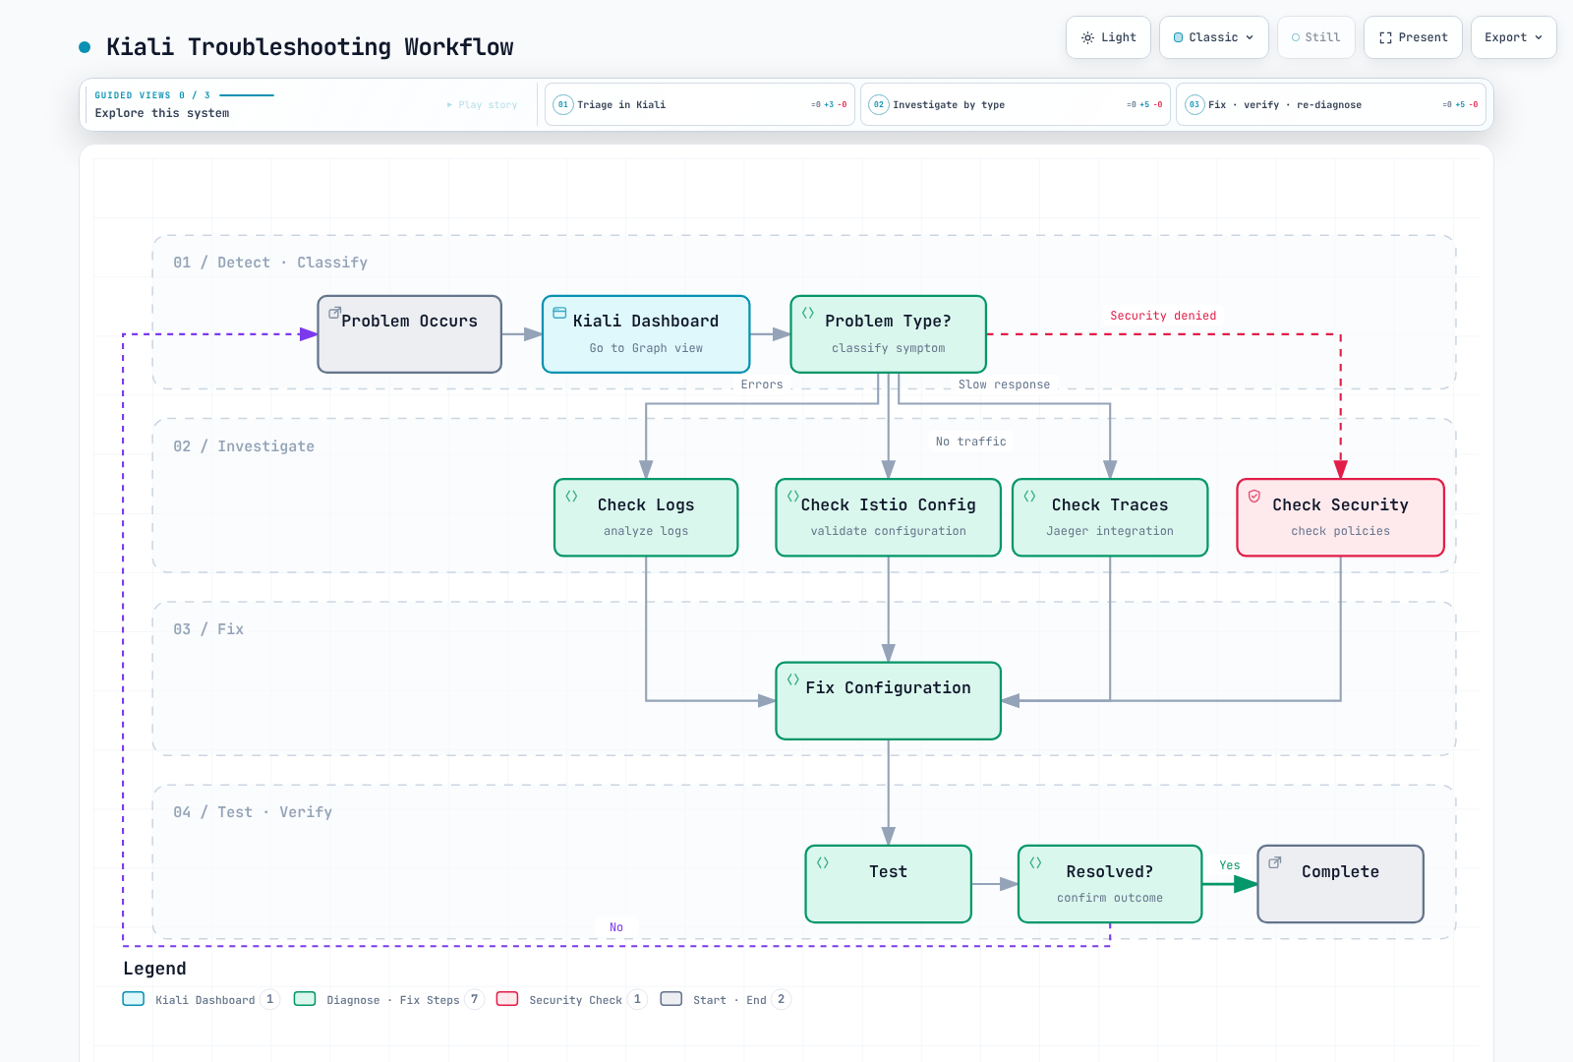Click the code icon on Check Logs node
1573x1062 pixels.
coord(571,497)
